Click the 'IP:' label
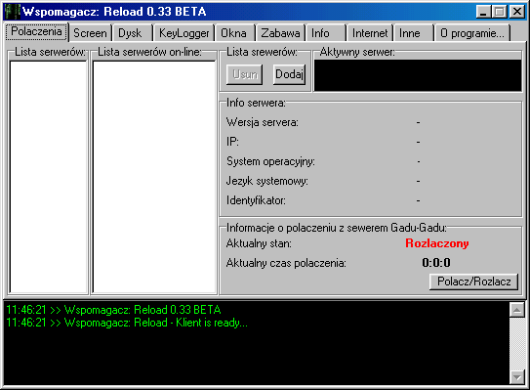Screen dimensions: 530x390 click(232, 142)
